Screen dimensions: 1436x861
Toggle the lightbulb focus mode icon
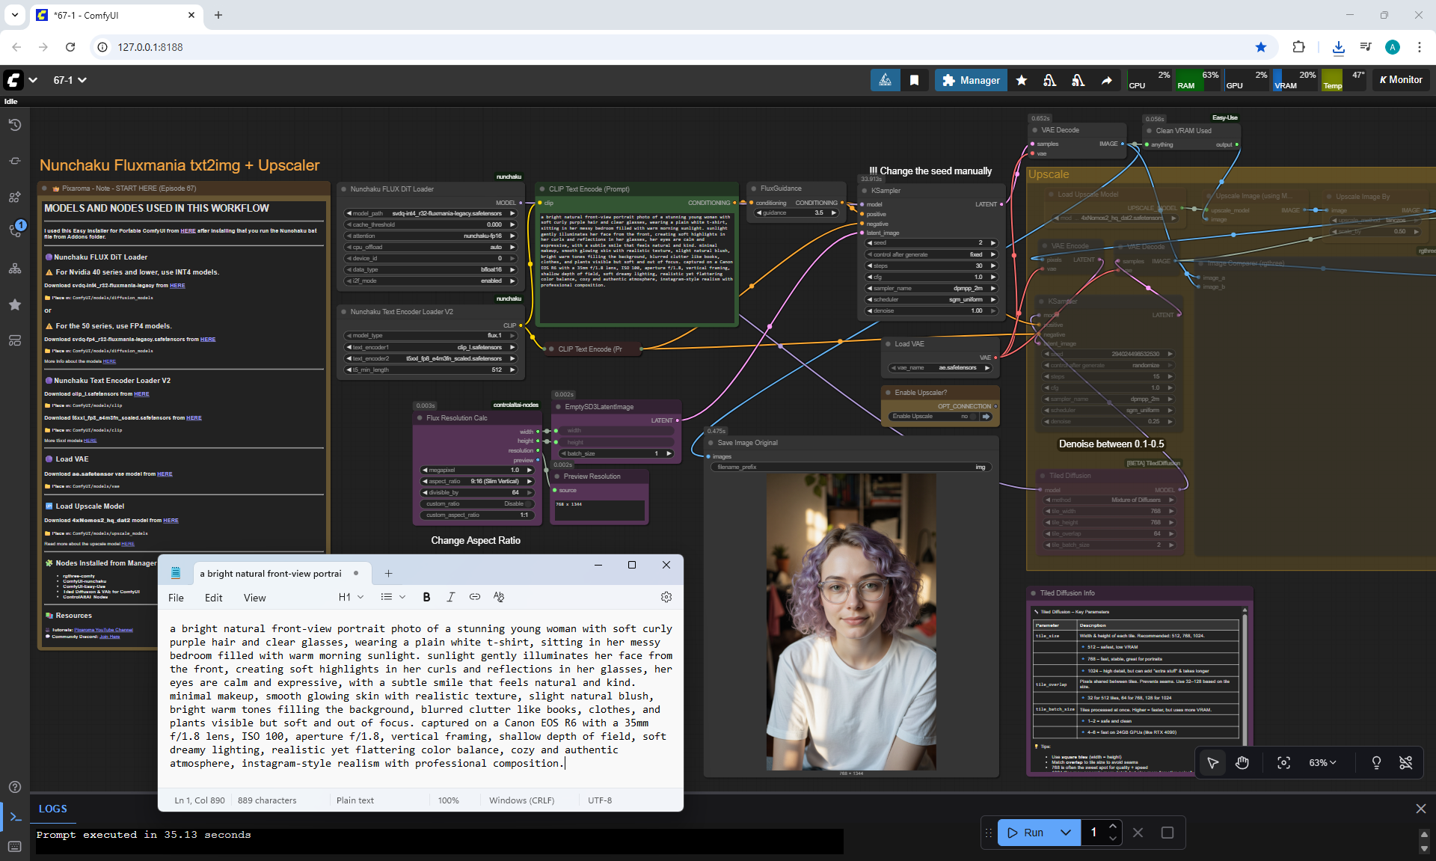1376,763
